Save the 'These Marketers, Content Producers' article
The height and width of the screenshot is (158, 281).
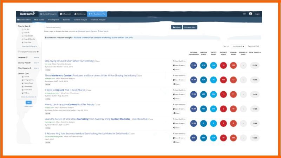pos(139,75)
